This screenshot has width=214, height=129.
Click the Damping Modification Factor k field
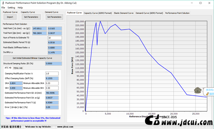point(52,74)
